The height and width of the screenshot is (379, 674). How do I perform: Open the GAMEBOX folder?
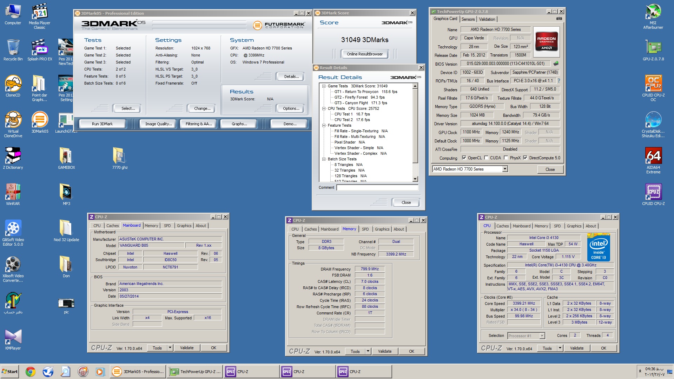66,159
